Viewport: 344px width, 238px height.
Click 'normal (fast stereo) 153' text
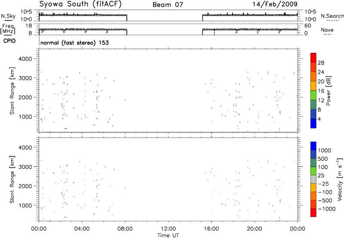74,43
